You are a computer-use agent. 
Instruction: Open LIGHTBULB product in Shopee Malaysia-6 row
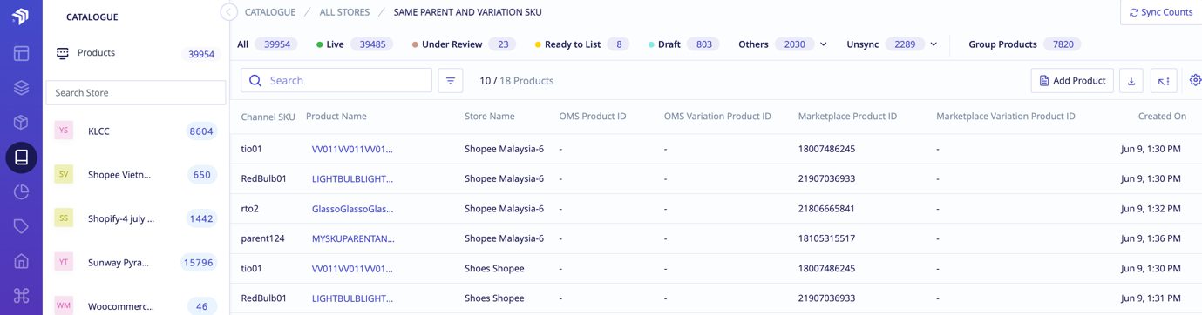(x=352, y=178)
